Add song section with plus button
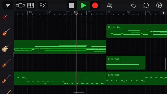The image size is (167, 94). point(164,13)
